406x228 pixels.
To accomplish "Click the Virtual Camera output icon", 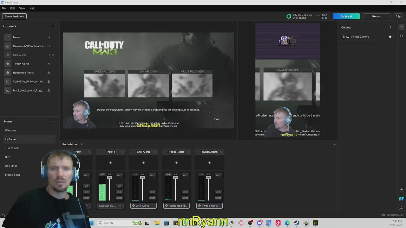I will click(x=344, y=37).
